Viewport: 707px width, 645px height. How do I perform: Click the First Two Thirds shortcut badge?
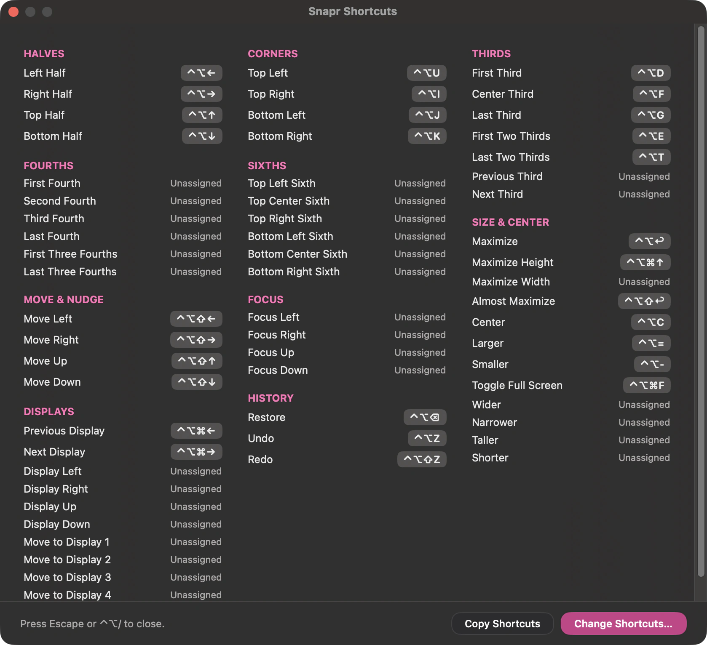coord(651,136)
